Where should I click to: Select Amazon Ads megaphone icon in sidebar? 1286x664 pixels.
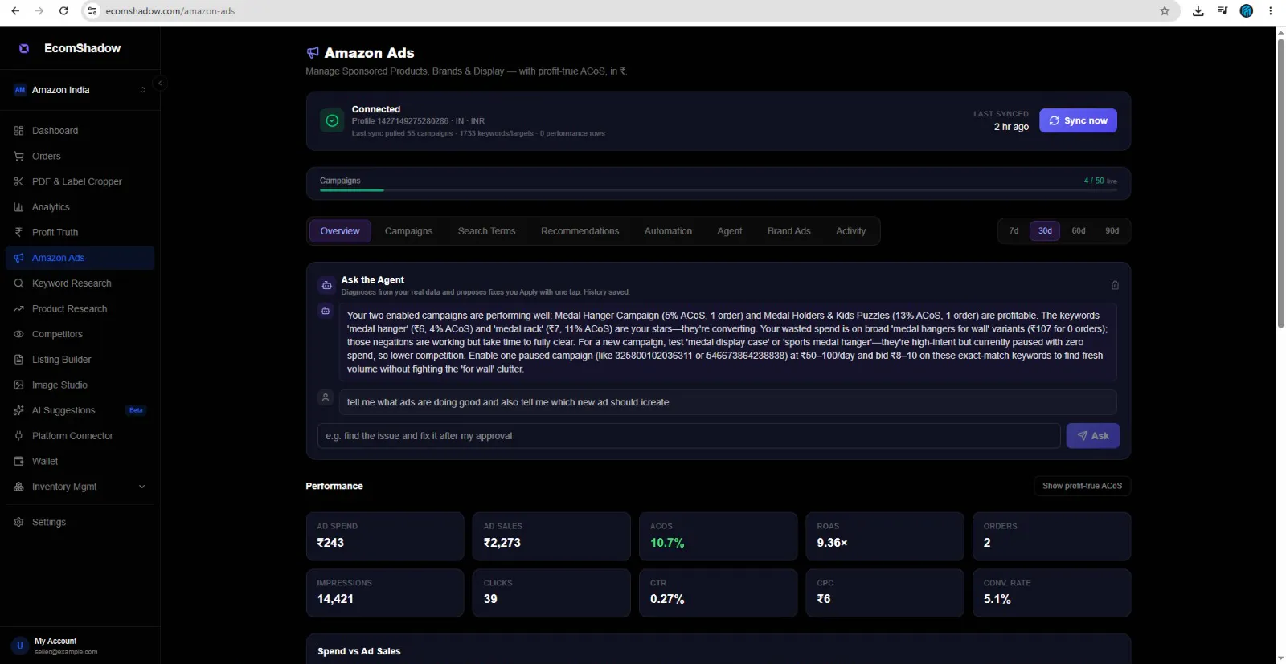point(18,258)
